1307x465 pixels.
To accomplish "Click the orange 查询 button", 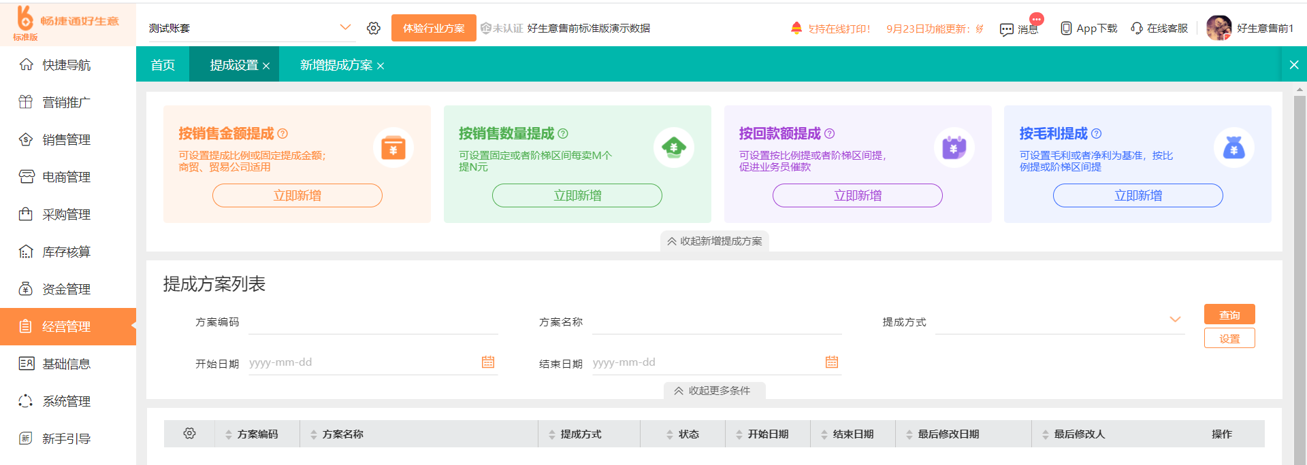I will click(x=1229, y=315).
